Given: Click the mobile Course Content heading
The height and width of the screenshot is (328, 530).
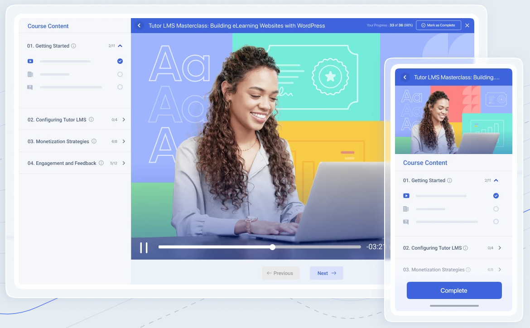Looking at the screenshot, I should pyautogui.click(x=425, y=163).
